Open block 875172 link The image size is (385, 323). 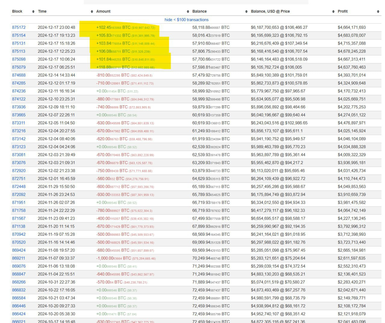tap(19, 27)
